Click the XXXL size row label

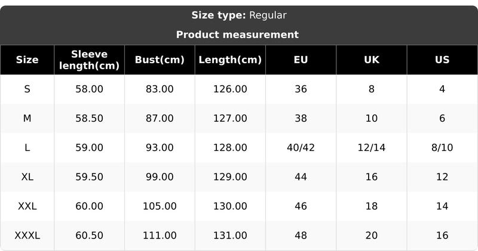click(x=27, y=235)
